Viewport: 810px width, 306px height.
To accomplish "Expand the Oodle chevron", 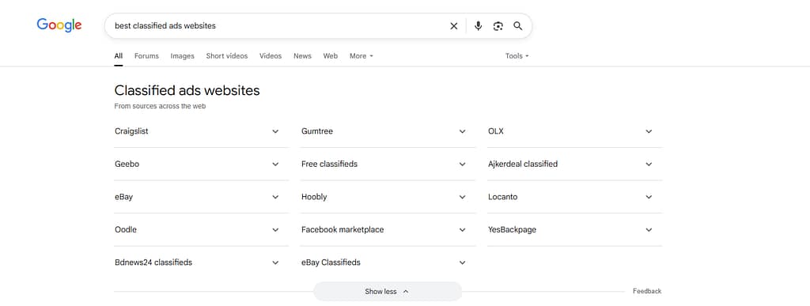I will point(275,229).
